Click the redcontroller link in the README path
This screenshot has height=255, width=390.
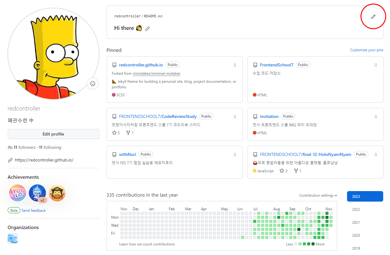click(127, 16)
